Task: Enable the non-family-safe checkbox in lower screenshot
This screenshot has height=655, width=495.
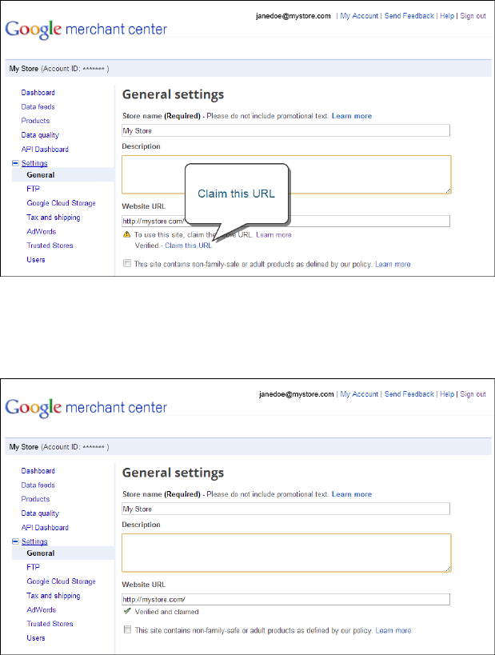Action: tap(127, 630)
